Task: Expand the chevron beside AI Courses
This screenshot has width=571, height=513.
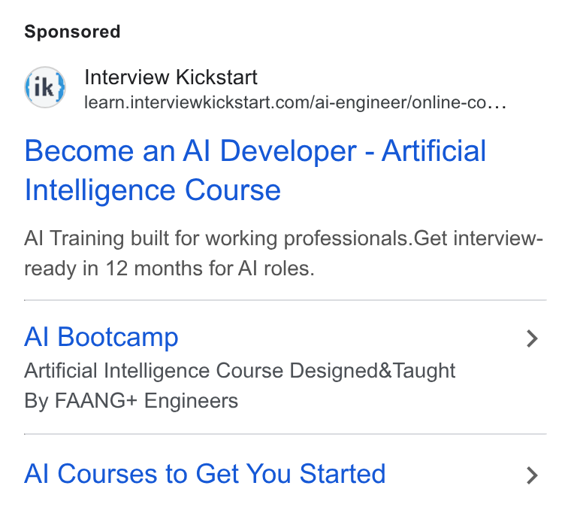Action: [x=532, y=475]
